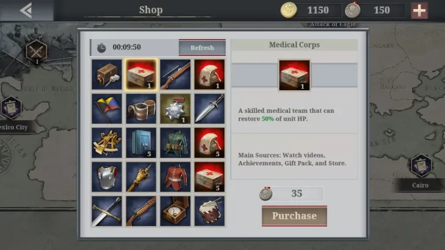Select the red coat uniform item

coord(175,177)
